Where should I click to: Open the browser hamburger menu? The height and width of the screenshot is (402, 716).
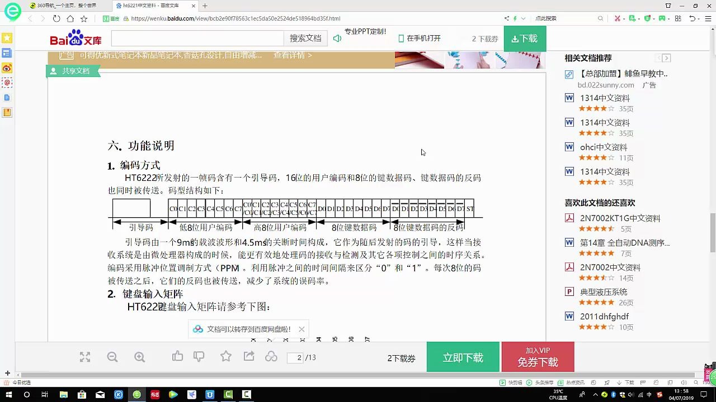click(709, 18)
